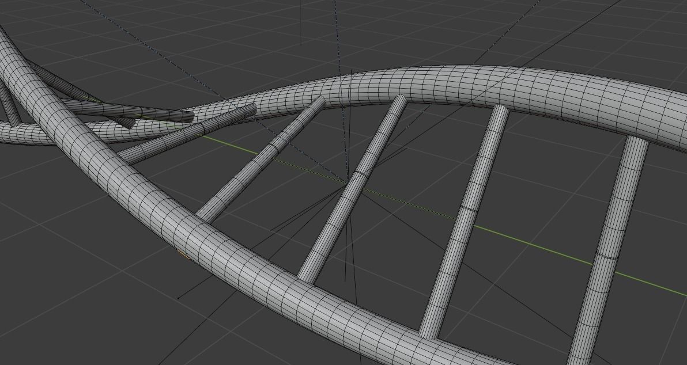Screen dimensions: 687x365
Task: Click the small orange origin marker on lower strand
Action: tap(184, 254)
